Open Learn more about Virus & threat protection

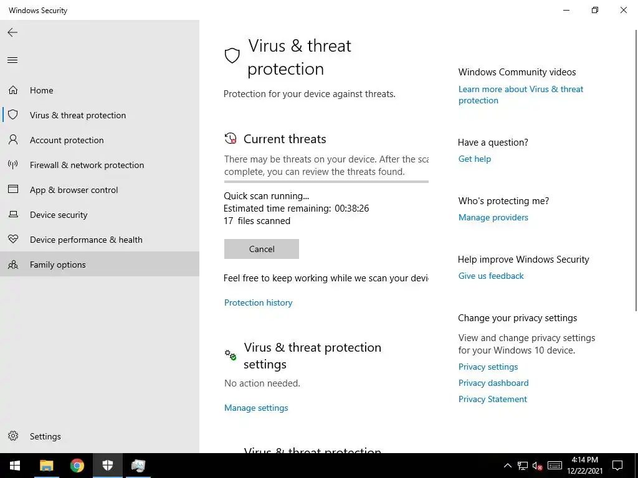click(521, 95)
